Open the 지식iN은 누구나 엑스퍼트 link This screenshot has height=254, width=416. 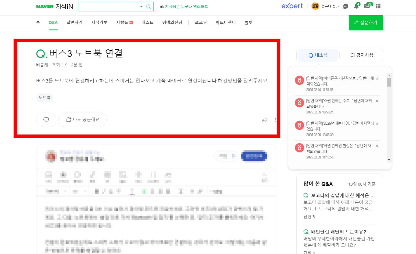point(186,6)
